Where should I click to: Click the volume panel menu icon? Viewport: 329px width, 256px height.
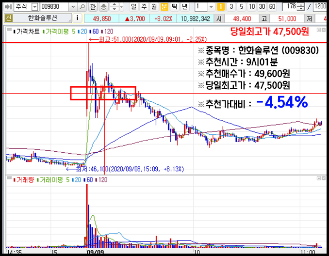(9, 178)
